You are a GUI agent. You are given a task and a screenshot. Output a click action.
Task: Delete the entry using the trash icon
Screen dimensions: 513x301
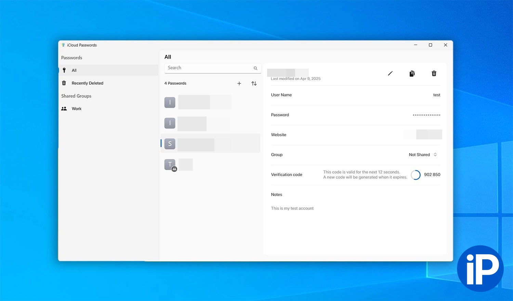tap(434, 73)
